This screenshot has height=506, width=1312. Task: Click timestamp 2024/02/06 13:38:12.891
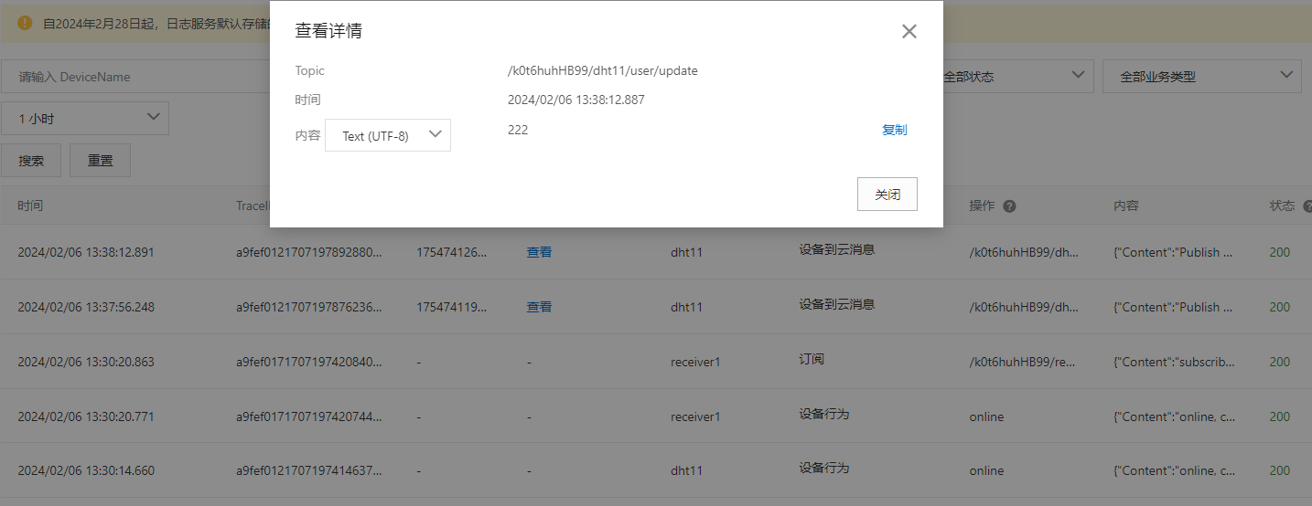click(86, 252)
